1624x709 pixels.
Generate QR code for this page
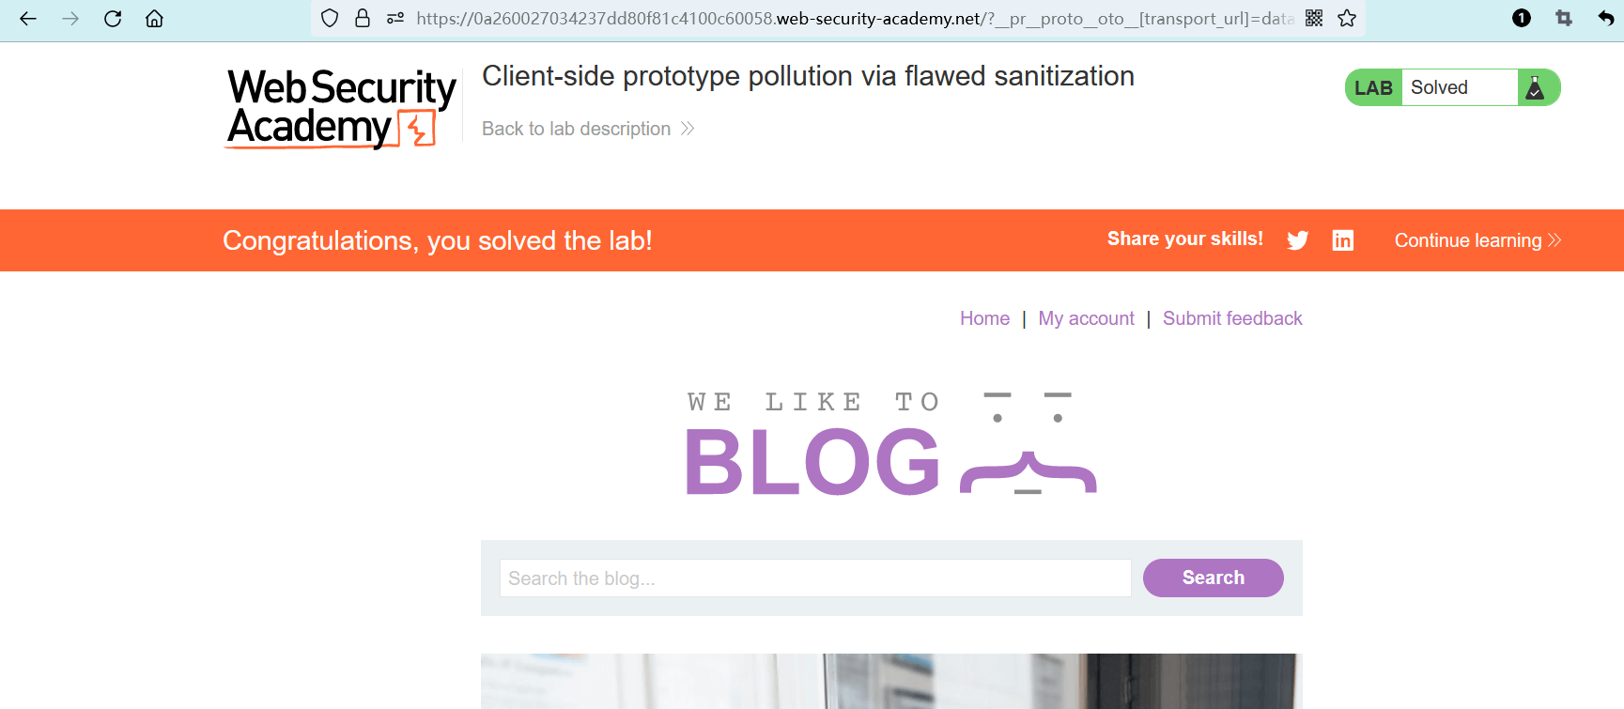coord(1314,19)
